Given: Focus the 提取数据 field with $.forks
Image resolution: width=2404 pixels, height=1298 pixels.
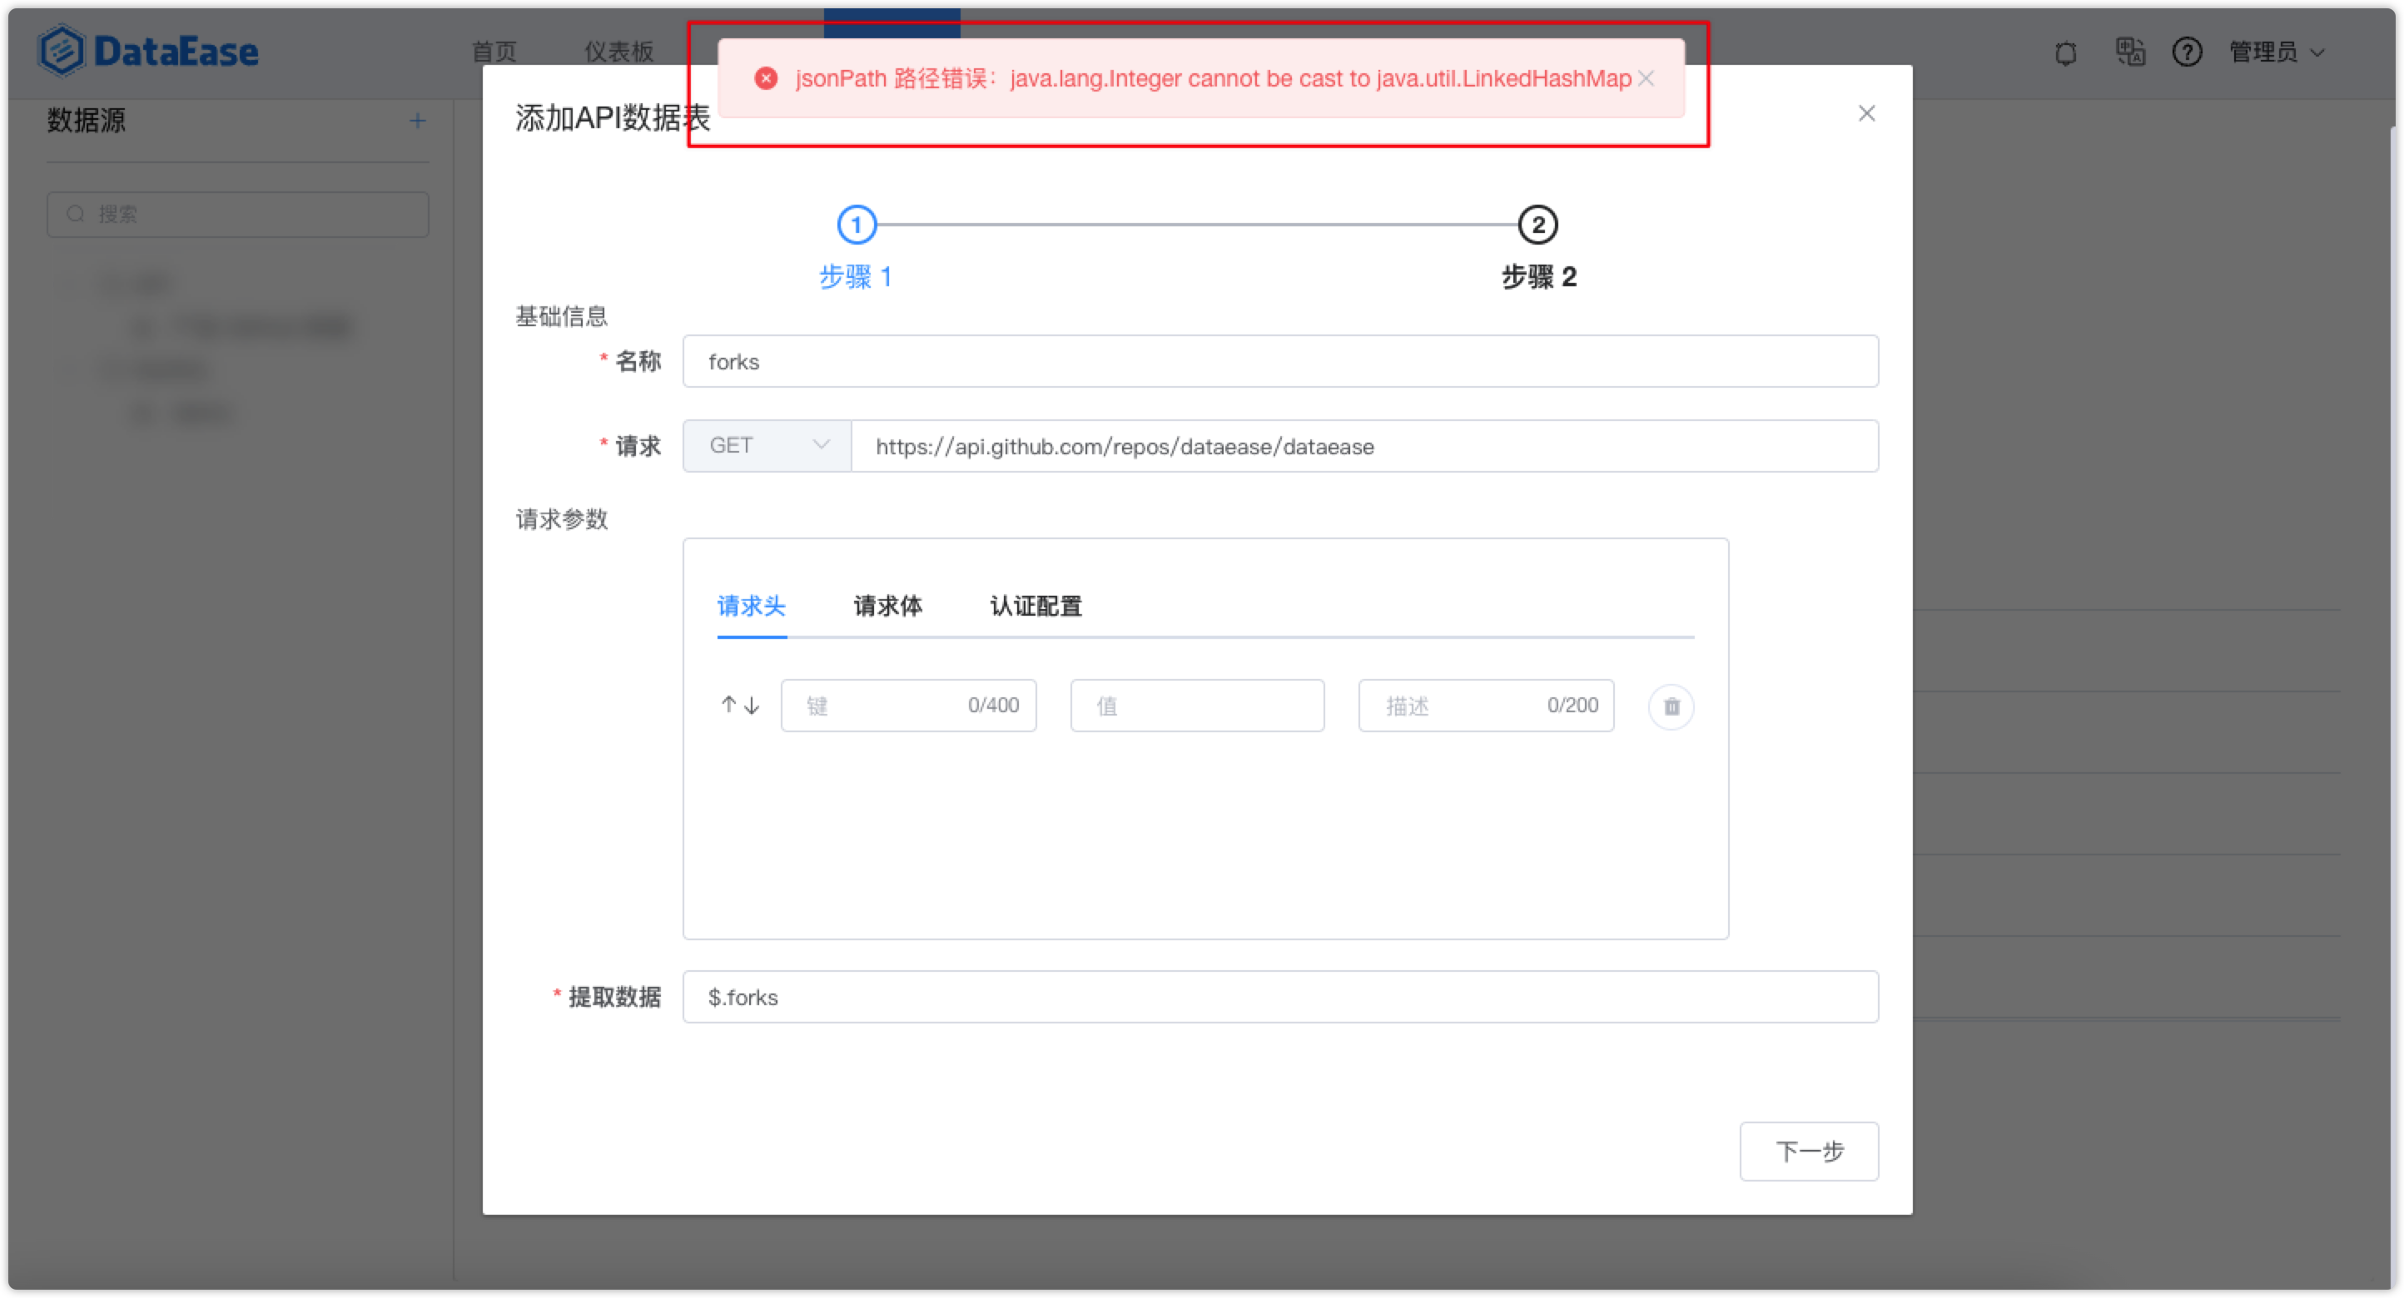Looking at the screenshot, I should (1280, 998).
